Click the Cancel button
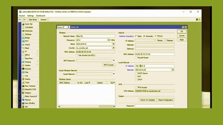 182,35
